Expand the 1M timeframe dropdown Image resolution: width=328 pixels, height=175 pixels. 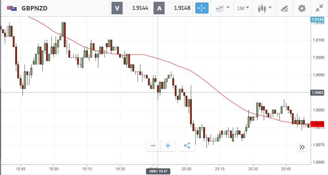243,8
